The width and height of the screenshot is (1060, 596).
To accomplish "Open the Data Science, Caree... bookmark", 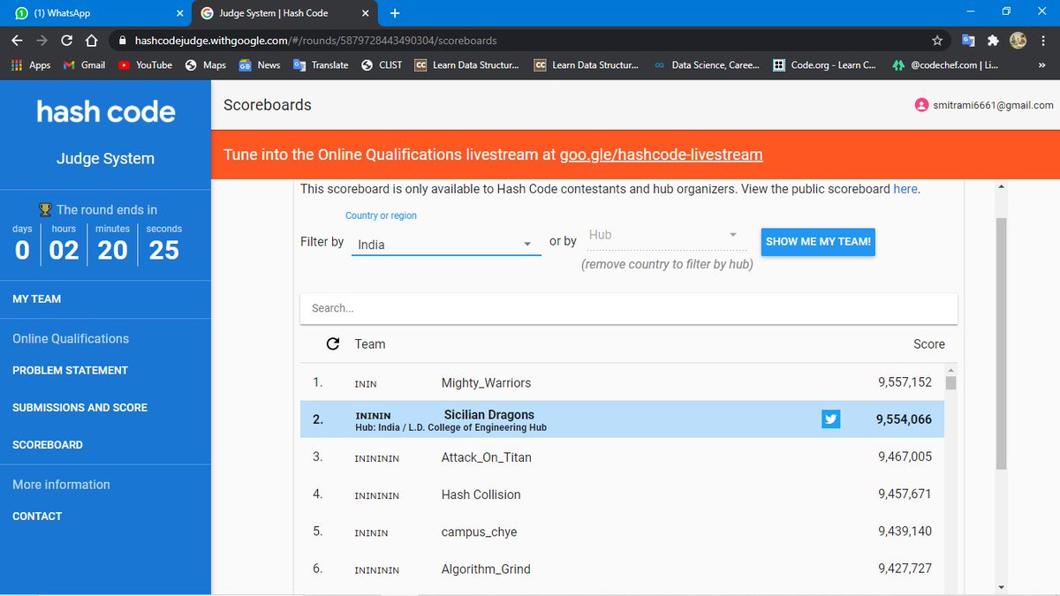I will (707, 64).
